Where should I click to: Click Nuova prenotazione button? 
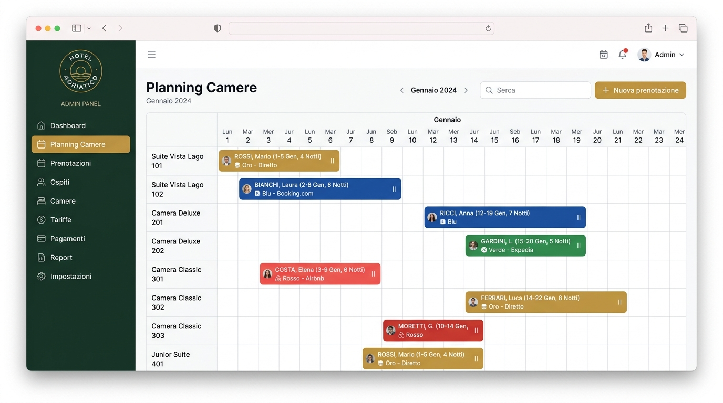click(641, 90)
